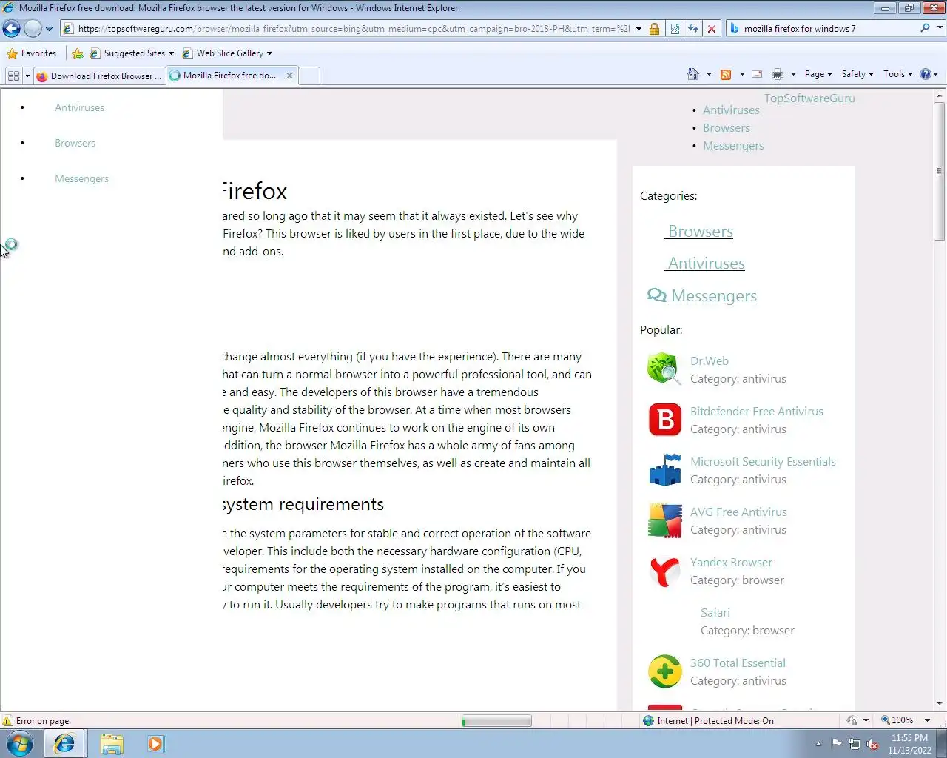Click the scrollbar down arrow
947x758 pixels.
[x=940, y=704]
